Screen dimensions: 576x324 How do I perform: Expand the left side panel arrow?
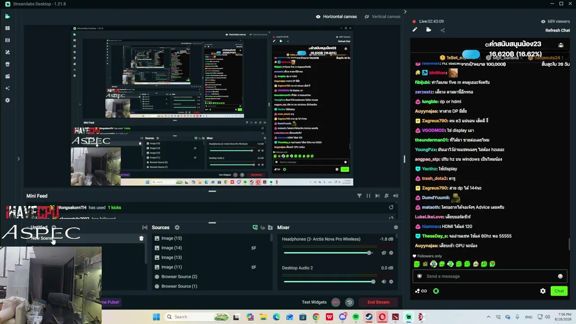point(18,158)
